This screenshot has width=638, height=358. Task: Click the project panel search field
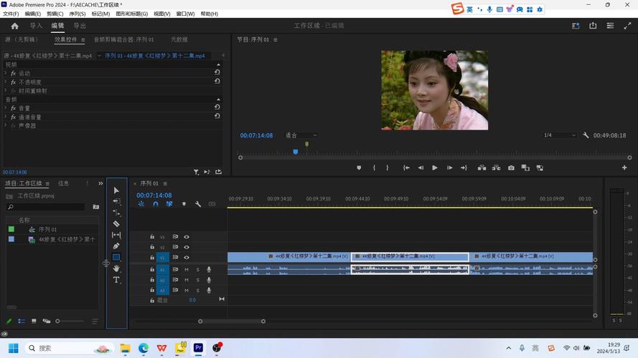pos(46,207)
